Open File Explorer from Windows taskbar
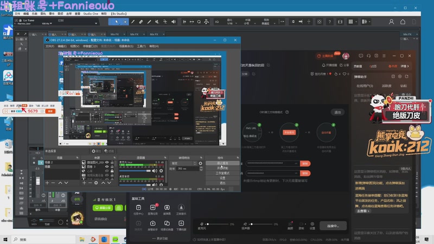This screenshot has width=434, height=244. pos(82,239)
